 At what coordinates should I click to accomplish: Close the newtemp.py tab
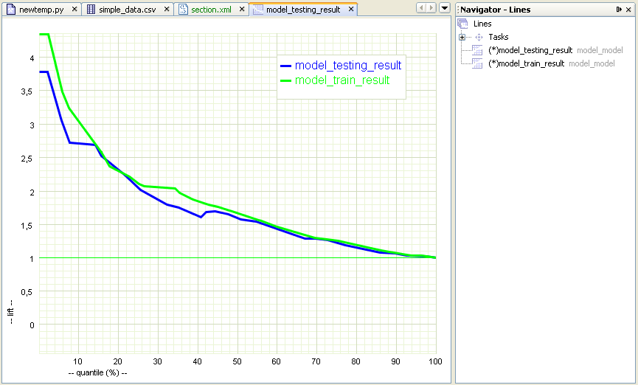[74, 9]
